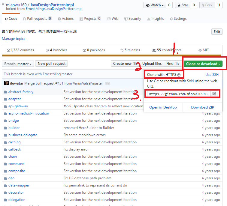The image size is (227, 206).
Task: Click the command folder icon
Action: pyautogui.click(x=6, y=164)
